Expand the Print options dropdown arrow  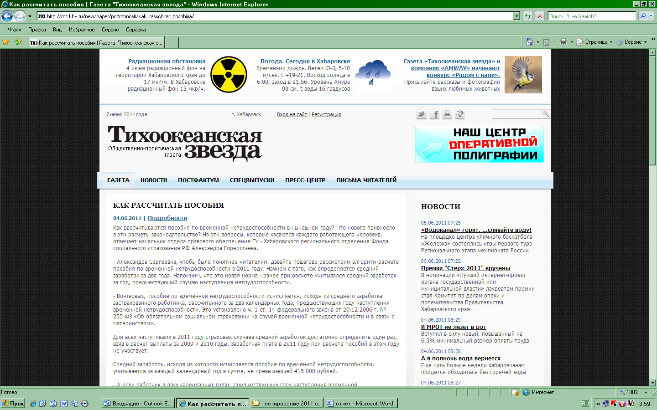point(572,42)
